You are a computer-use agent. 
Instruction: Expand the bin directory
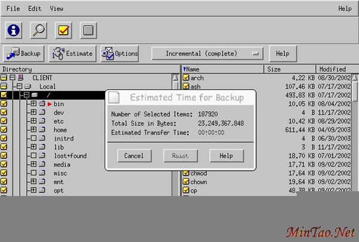point(34,103)
